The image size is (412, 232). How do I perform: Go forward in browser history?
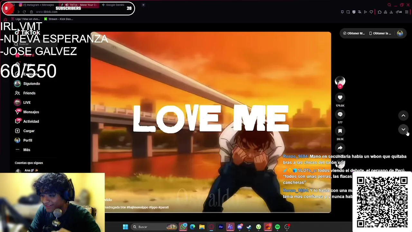coord(18,12)
